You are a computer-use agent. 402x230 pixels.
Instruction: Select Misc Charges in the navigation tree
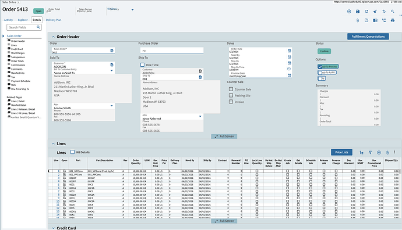tap(17, 53)
